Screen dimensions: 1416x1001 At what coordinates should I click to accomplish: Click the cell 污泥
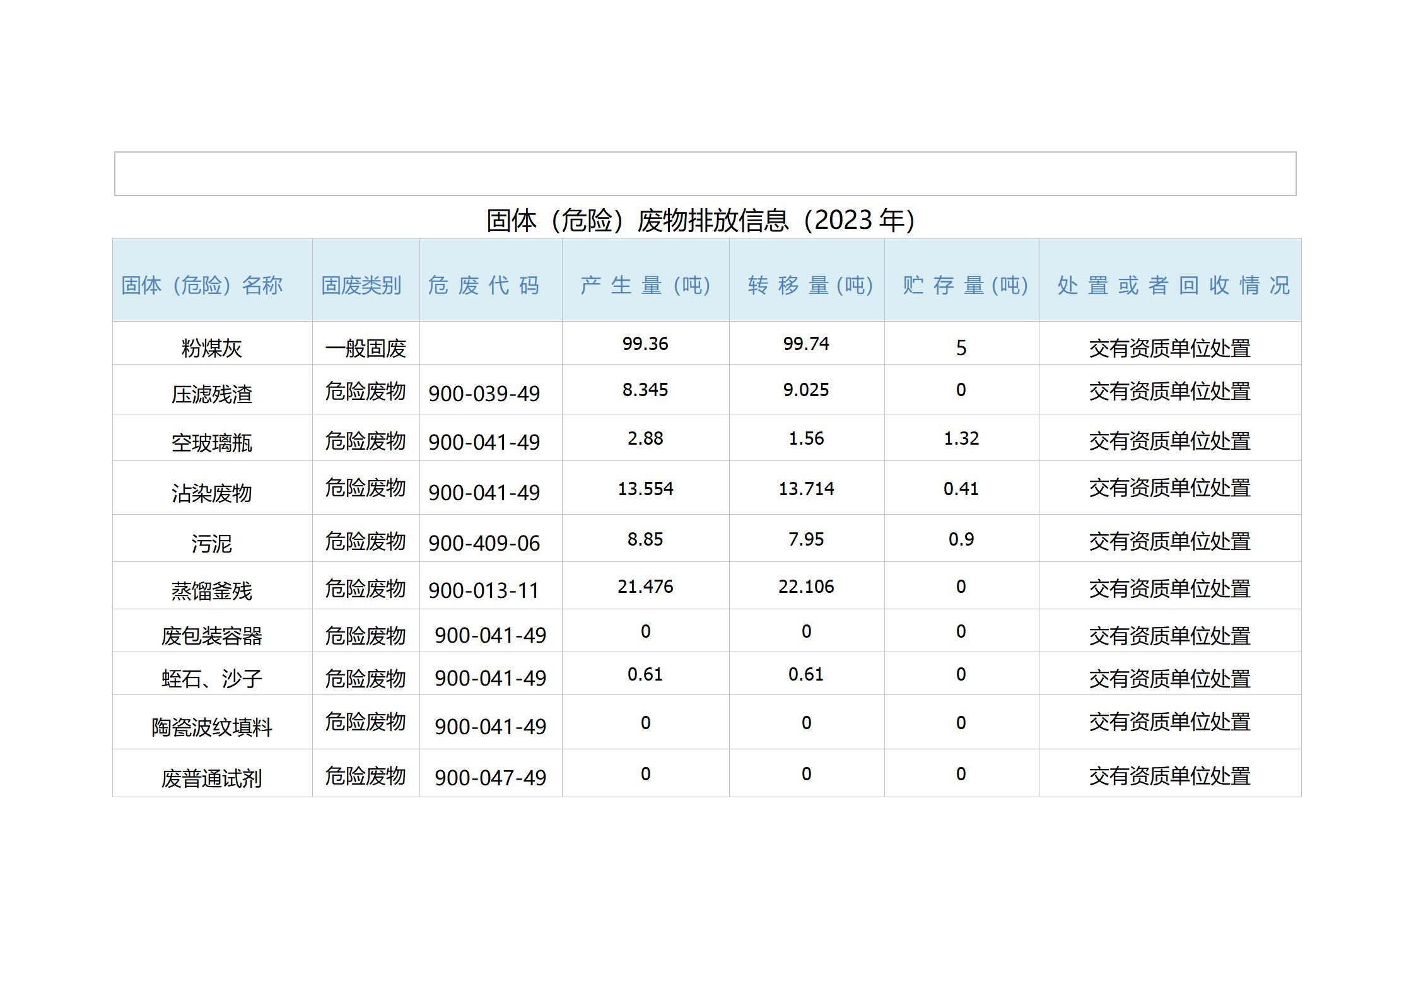tap(211, 544)
